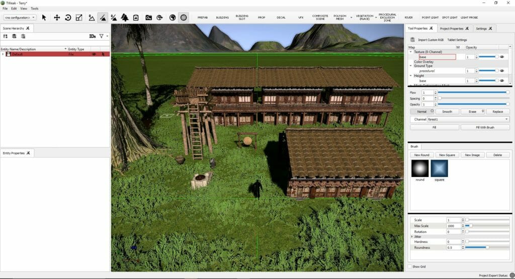Activate the move tool
This screenshot has height=279, width=515.
pyautogui.click(x=57, y=18)
